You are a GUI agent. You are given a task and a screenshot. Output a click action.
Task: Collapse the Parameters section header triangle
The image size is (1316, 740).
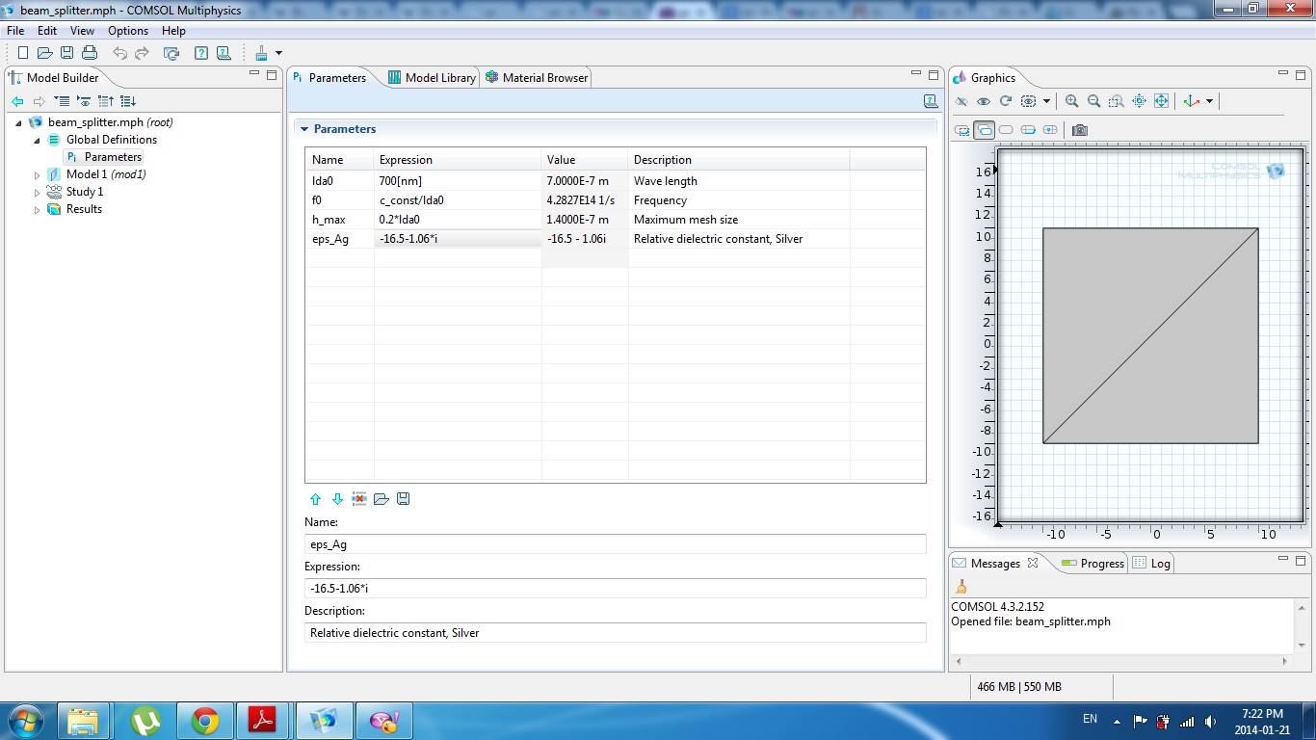click(x=304, y=129)
